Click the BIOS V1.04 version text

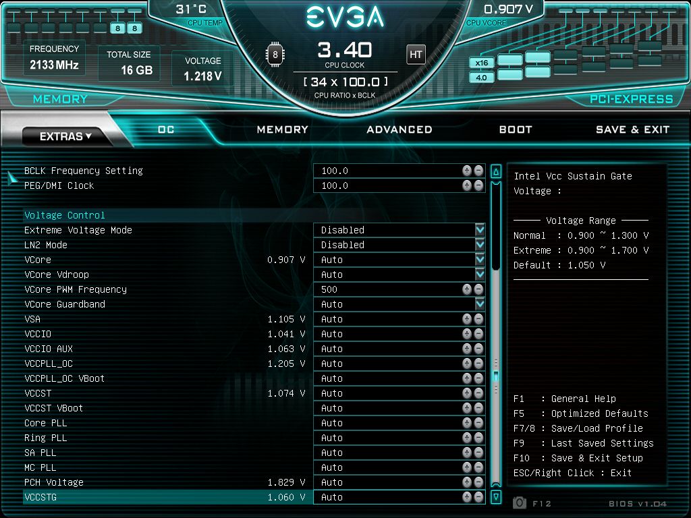[637, 503]
